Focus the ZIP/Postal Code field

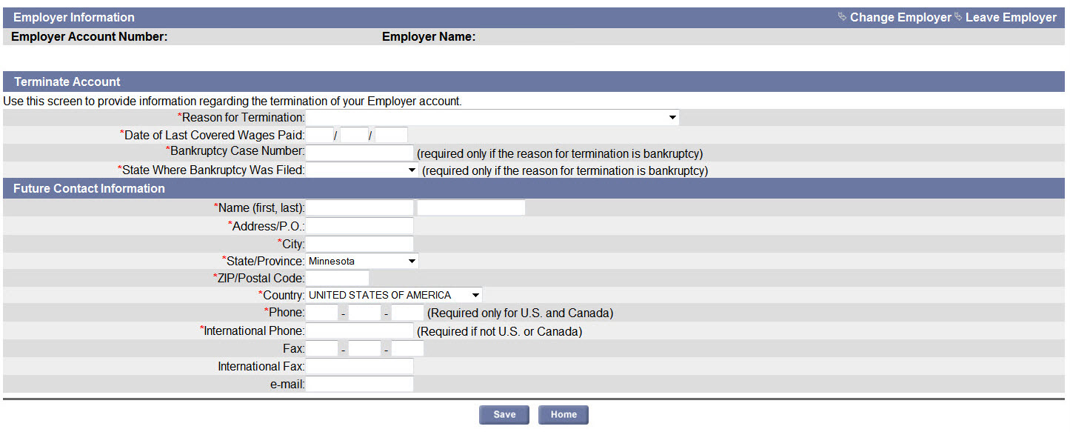pos(337,278)
